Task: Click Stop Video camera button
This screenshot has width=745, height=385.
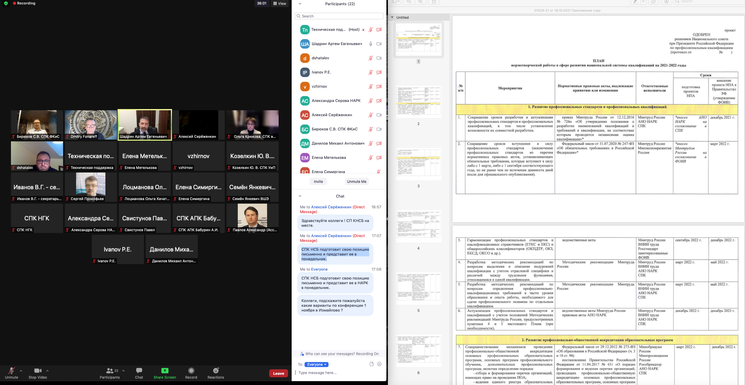Action: click(x=38, y=373)
